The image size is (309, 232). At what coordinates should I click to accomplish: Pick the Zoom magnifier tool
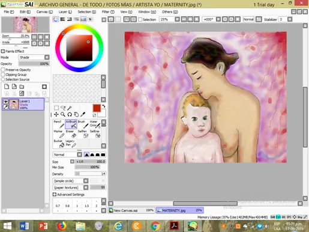63,114
